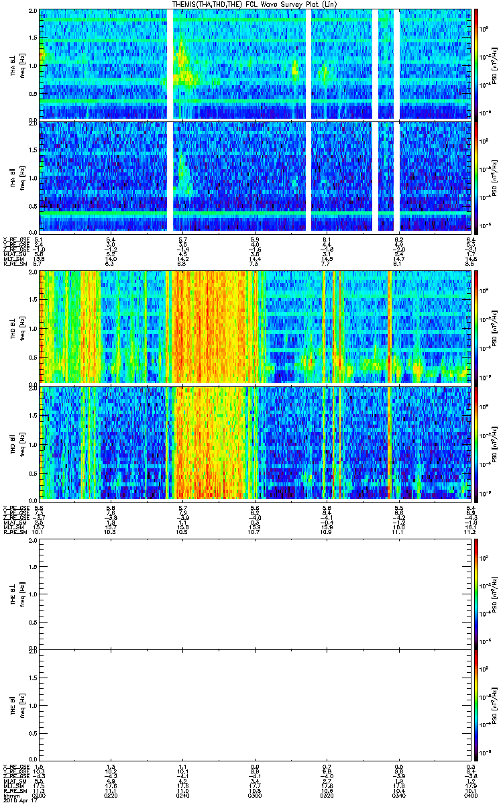Click the THE BII PSD color bar
Viewport: 503px width, 805px height.
point(477,705)
